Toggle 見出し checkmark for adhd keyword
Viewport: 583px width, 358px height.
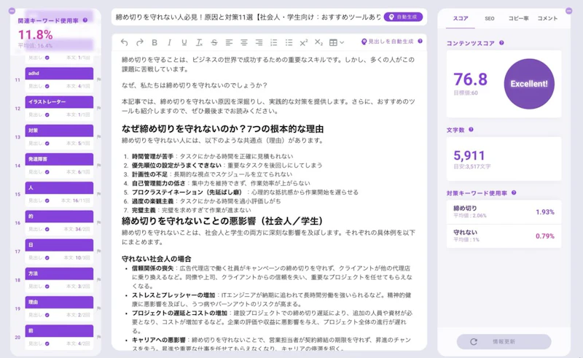point(47,86)
